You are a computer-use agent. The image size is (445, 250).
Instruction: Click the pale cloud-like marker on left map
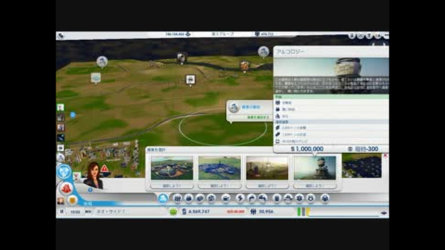pos(96,78)
